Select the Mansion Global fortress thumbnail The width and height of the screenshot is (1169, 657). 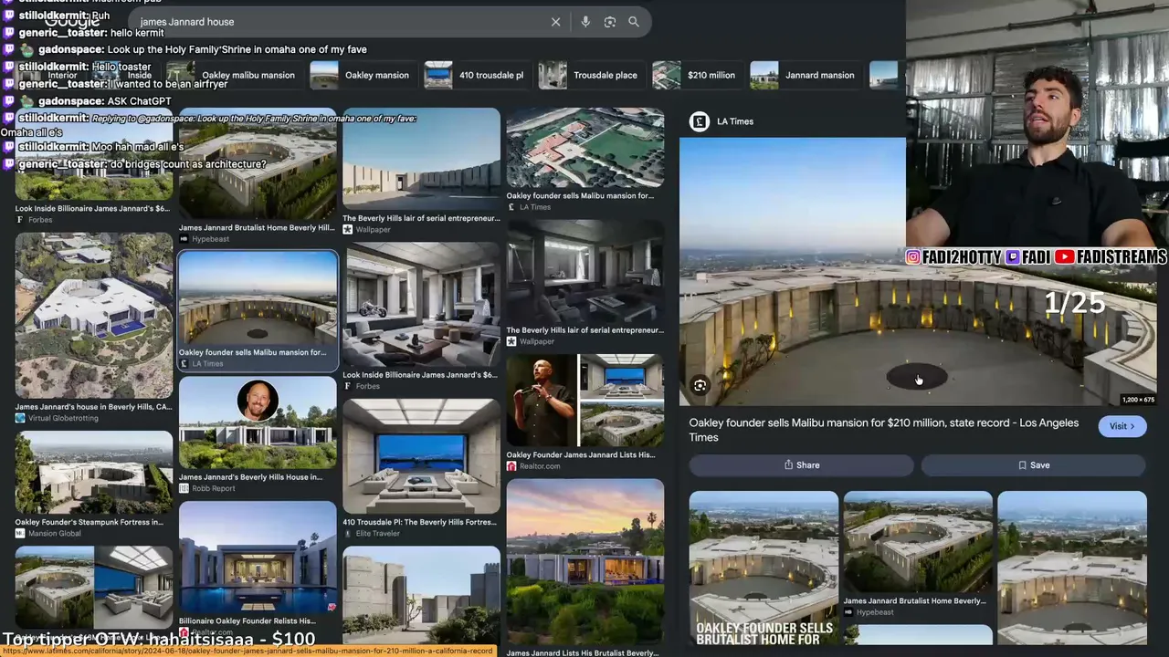coord(94,473)
